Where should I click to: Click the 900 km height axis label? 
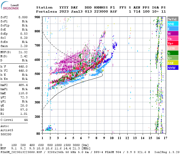pyautogui.click(x=37, y=17)
